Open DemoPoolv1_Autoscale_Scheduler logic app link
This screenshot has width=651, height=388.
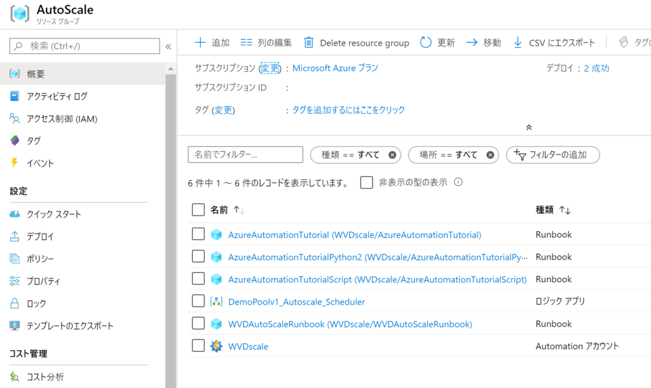296,302
